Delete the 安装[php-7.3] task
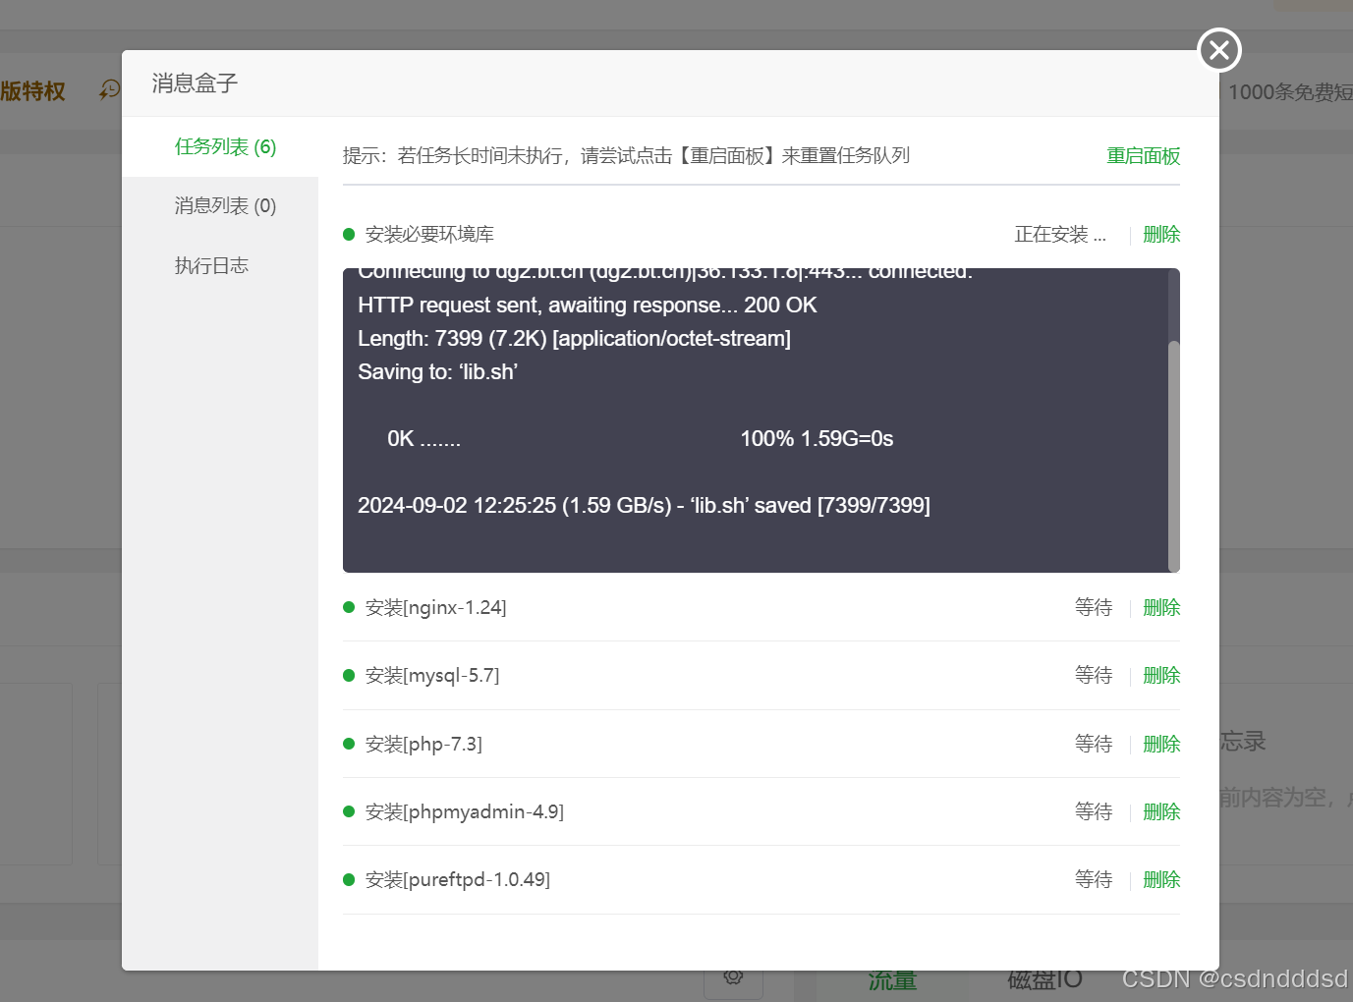Viewport: 1353px width, 1002px height. (1161, 745)
